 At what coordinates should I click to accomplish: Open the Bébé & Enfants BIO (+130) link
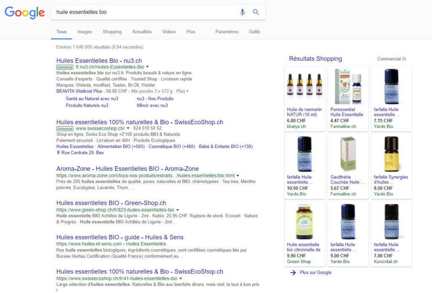(x=226, y=147)
